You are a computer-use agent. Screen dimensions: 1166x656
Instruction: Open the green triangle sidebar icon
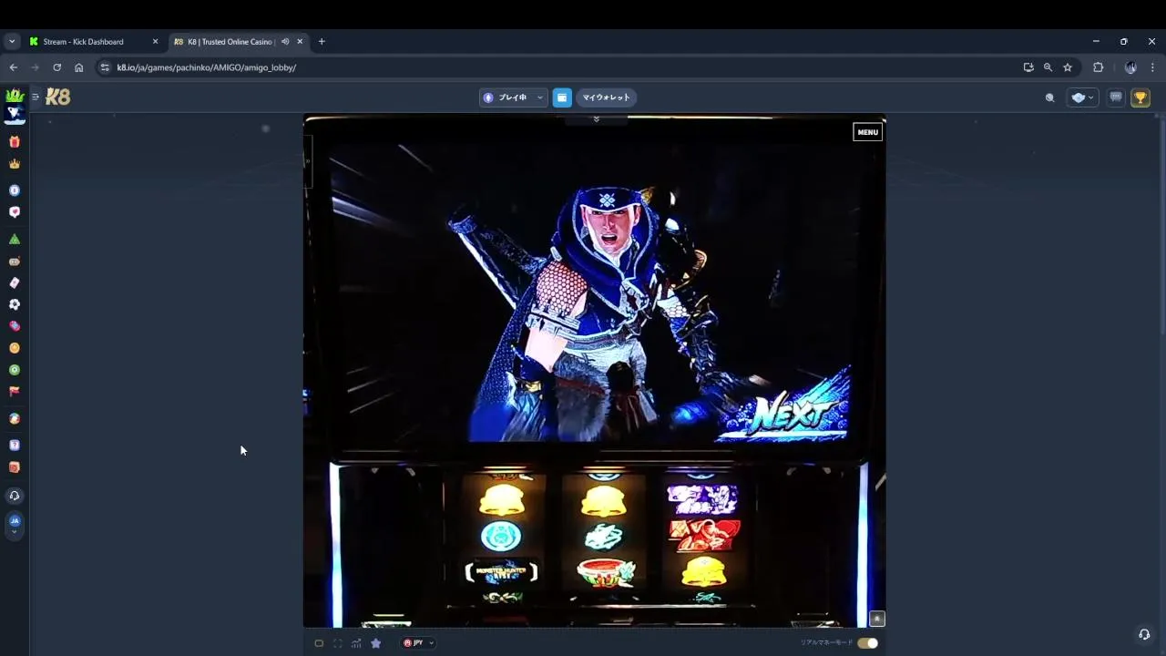[x=15, y=239]
